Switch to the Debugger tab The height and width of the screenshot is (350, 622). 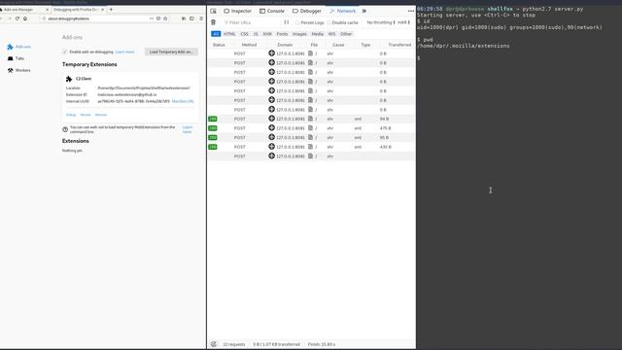pyautogui.click(x=307, y=11)
